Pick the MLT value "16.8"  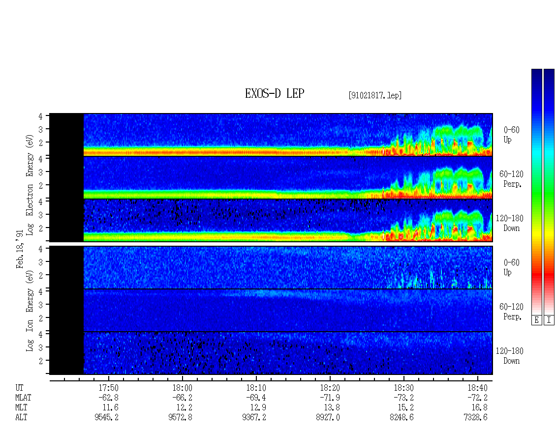480,408
